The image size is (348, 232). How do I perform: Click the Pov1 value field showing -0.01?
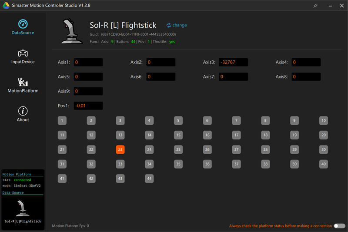(x=88, y=106)
